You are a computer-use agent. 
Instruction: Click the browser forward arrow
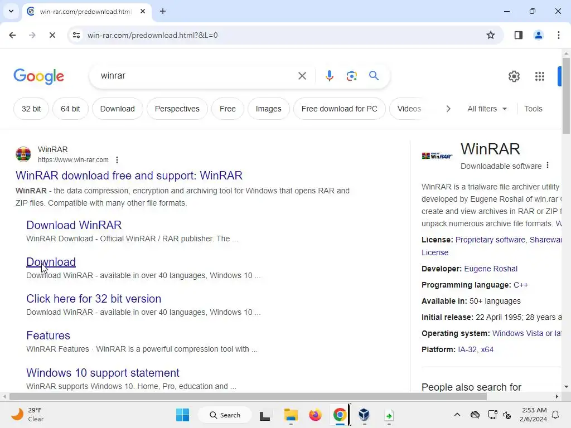tap(32, 35)
